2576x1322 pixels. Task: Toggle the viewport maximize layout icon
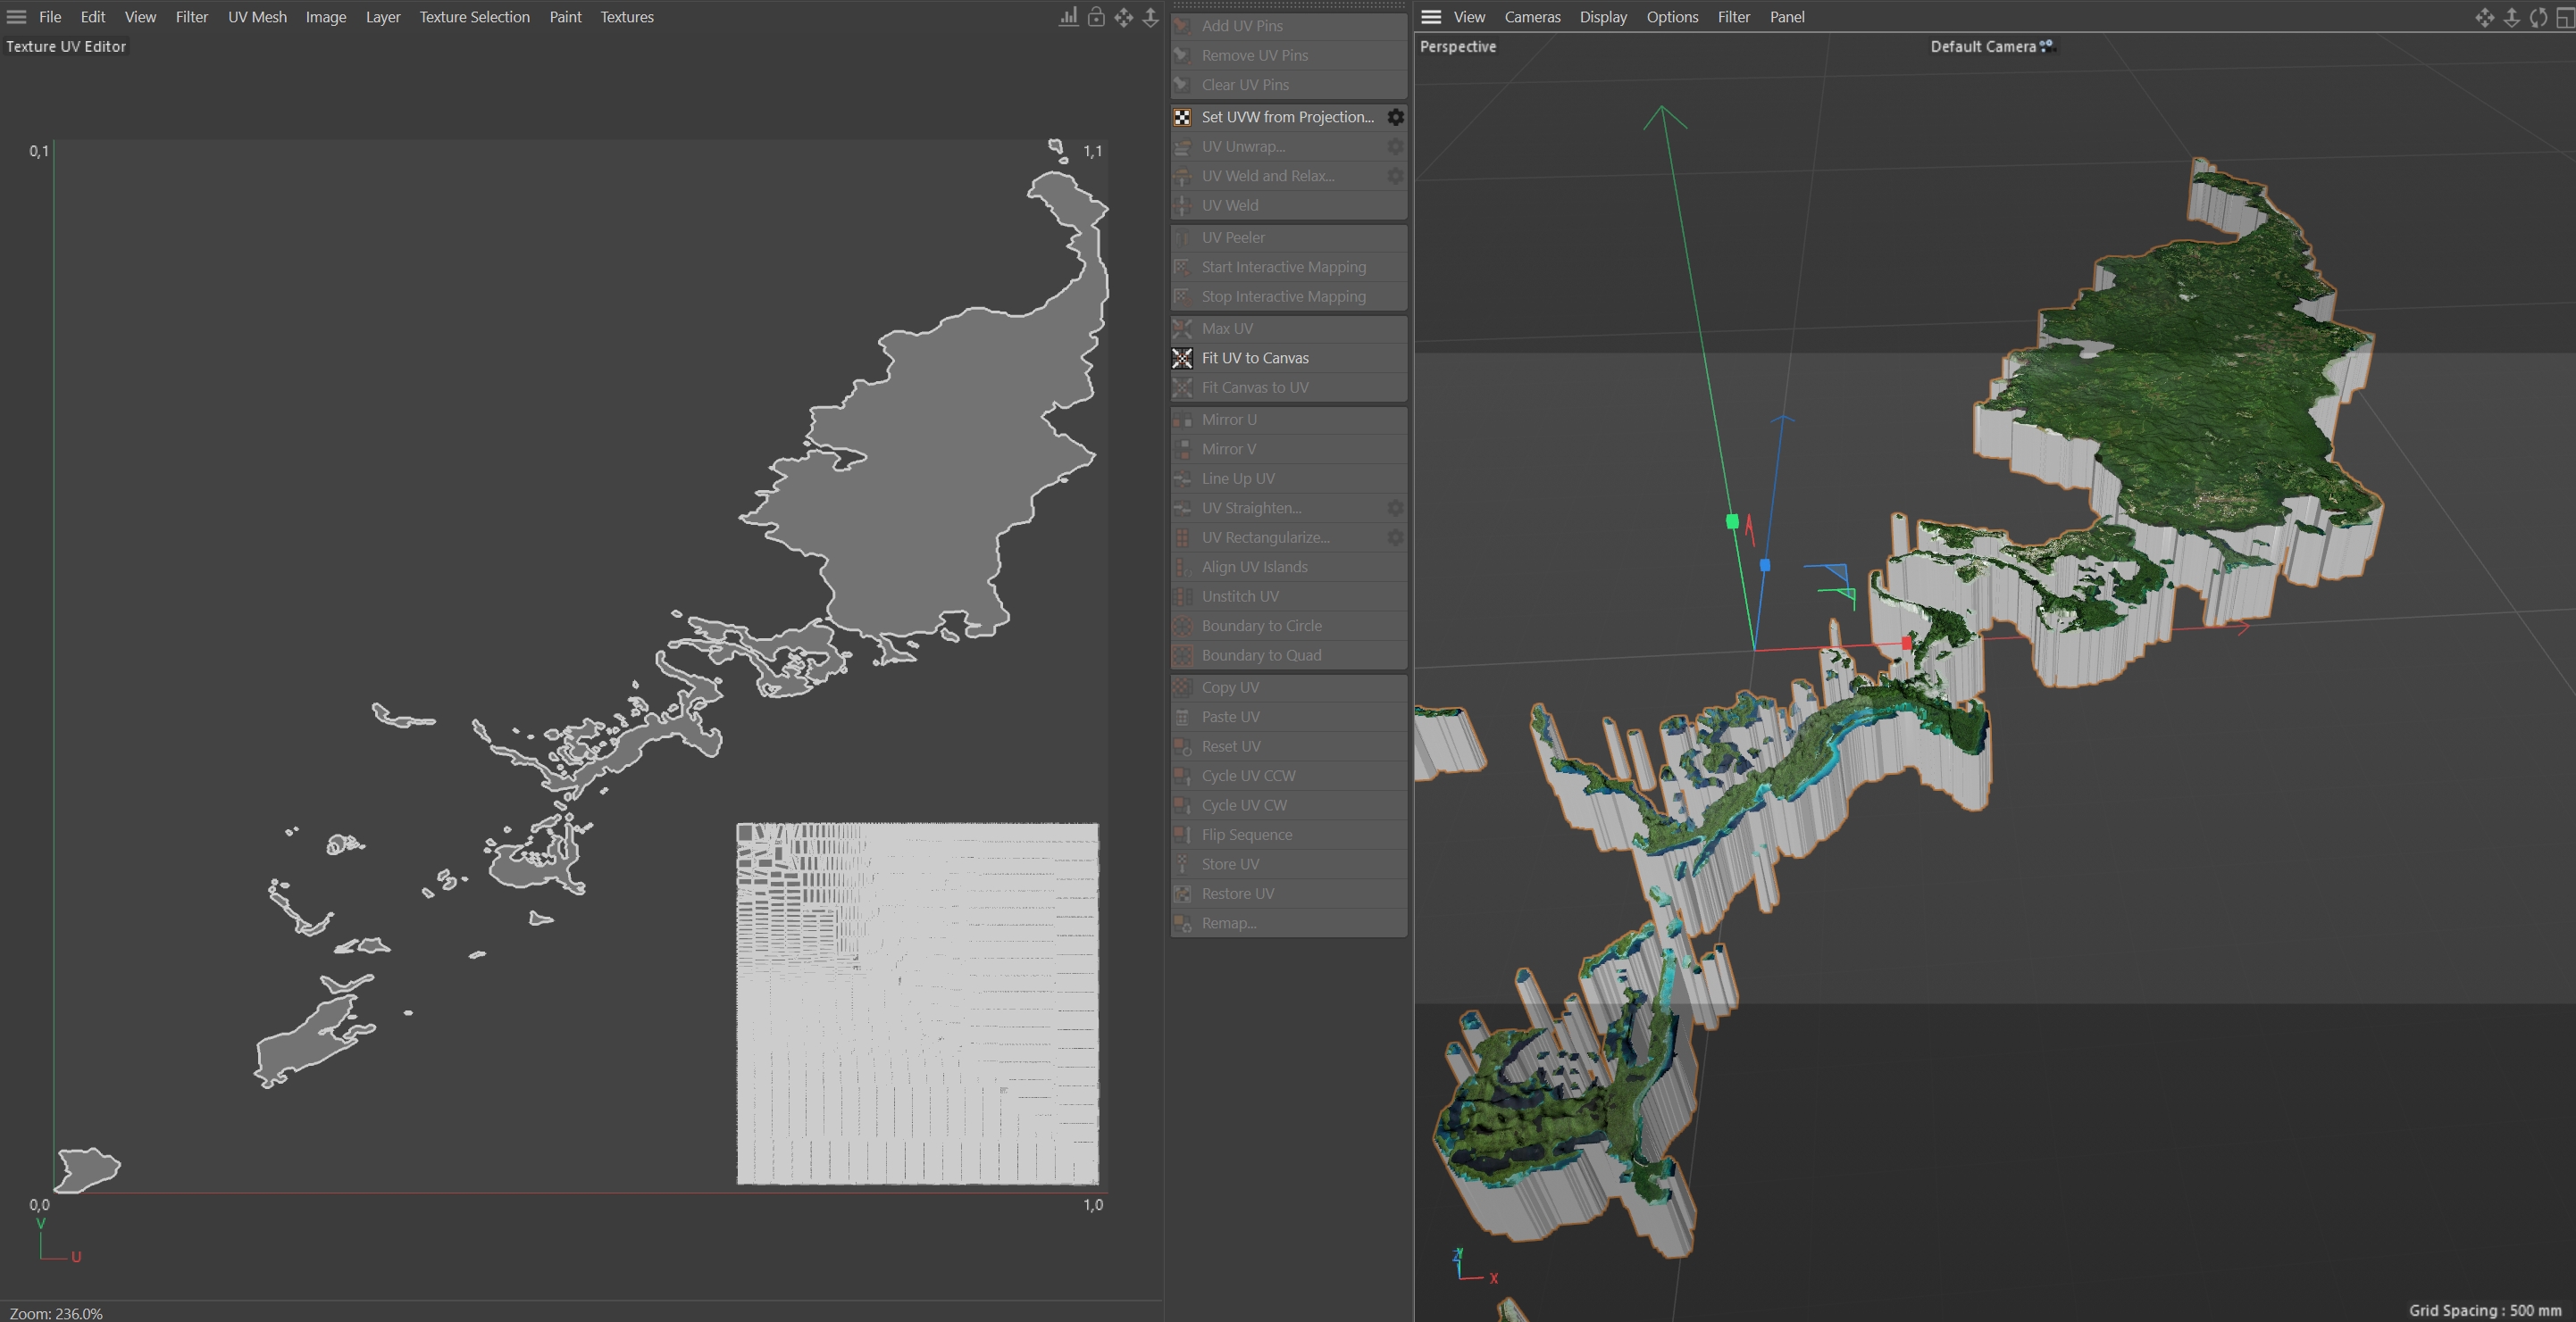(2564, 17)
